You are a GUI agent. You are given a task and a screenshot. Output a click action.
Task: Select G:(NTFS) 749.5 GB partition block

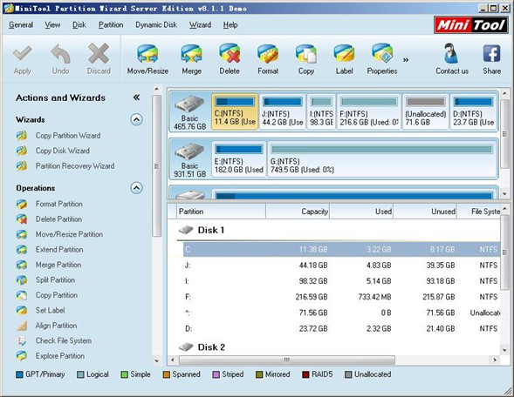click(382, 159)
